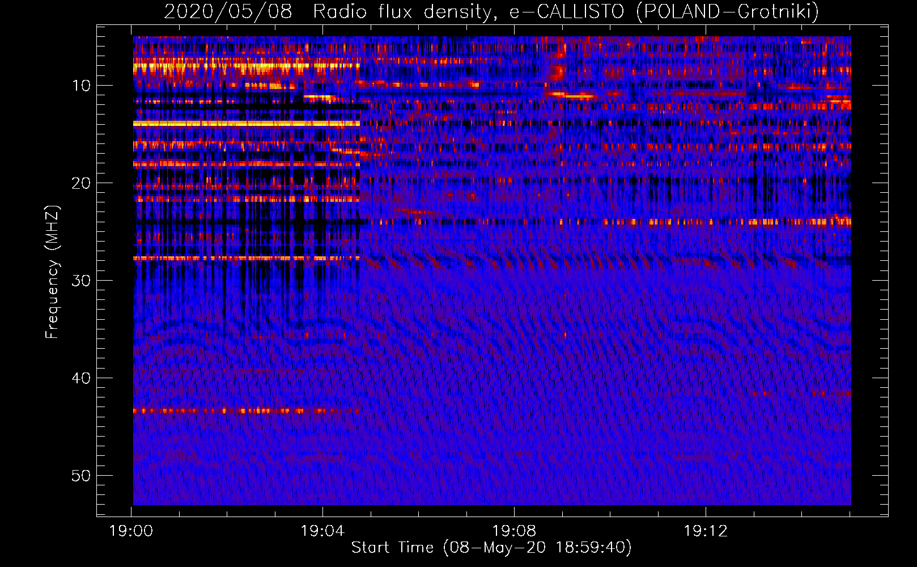Click the 10 MHz frequency tick label
The height and width of the screenshot is (567, 917).
[82, 86]
